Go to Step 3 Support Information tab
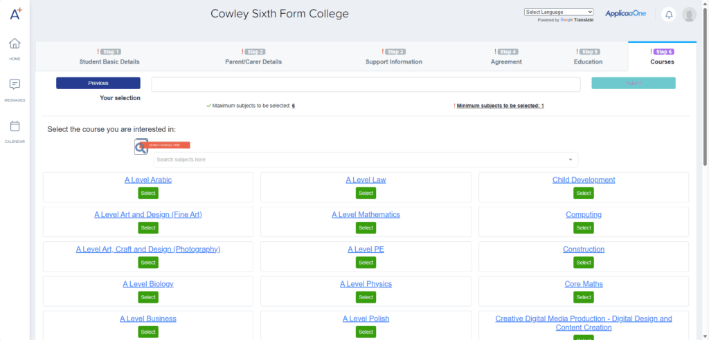 point(395,57)
